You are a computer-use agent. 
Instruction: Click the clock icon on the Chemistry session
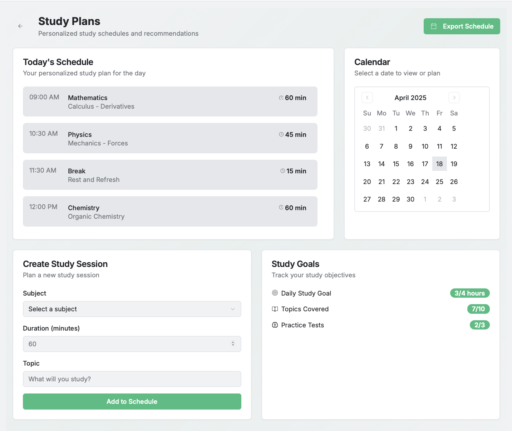point(281,208)
